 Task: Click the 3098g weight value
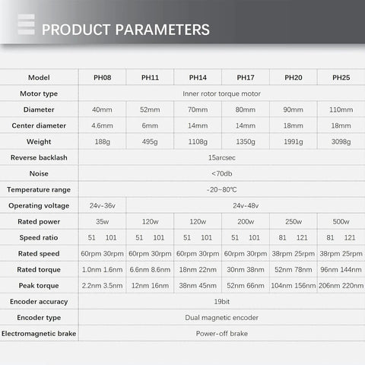pos(341,141)
